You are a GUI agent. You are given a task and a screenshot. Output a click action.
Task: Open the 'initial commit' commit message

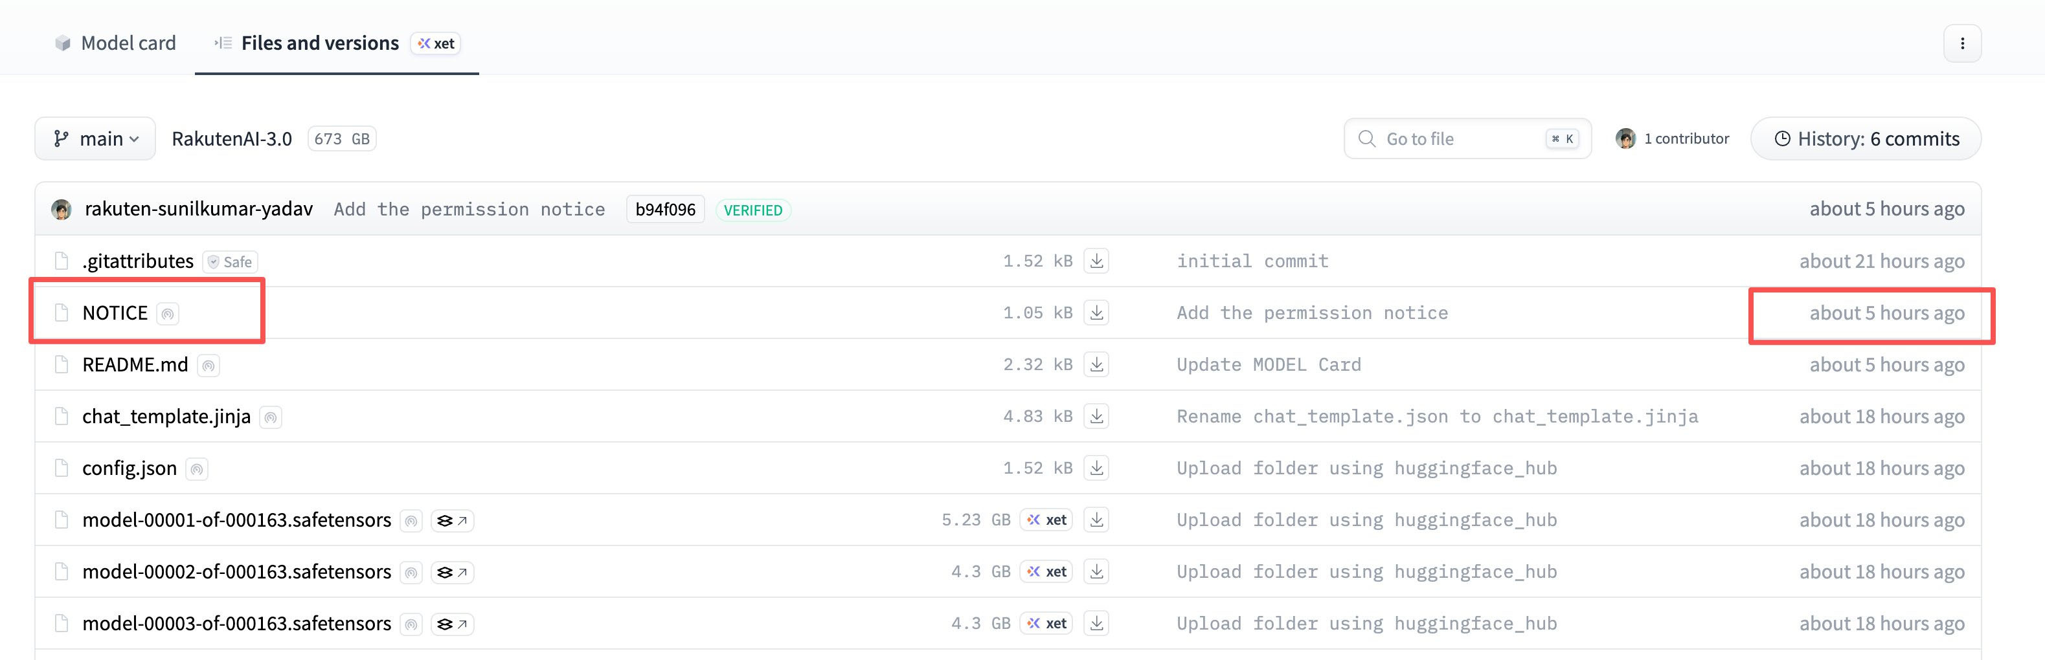pos(1252,261)
